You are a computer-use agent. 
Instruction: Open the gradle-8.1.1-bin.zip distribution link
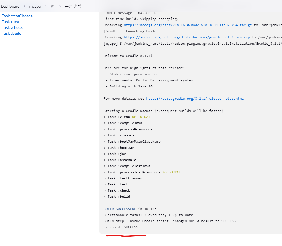187,37
